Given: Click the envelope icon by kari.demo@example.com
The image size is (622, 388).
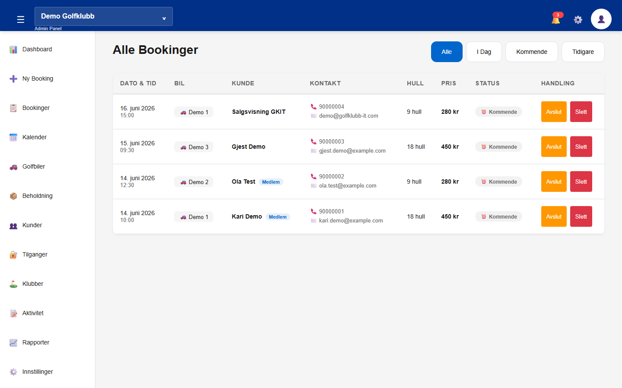Looking at the screenshot, I should (314, 221).
